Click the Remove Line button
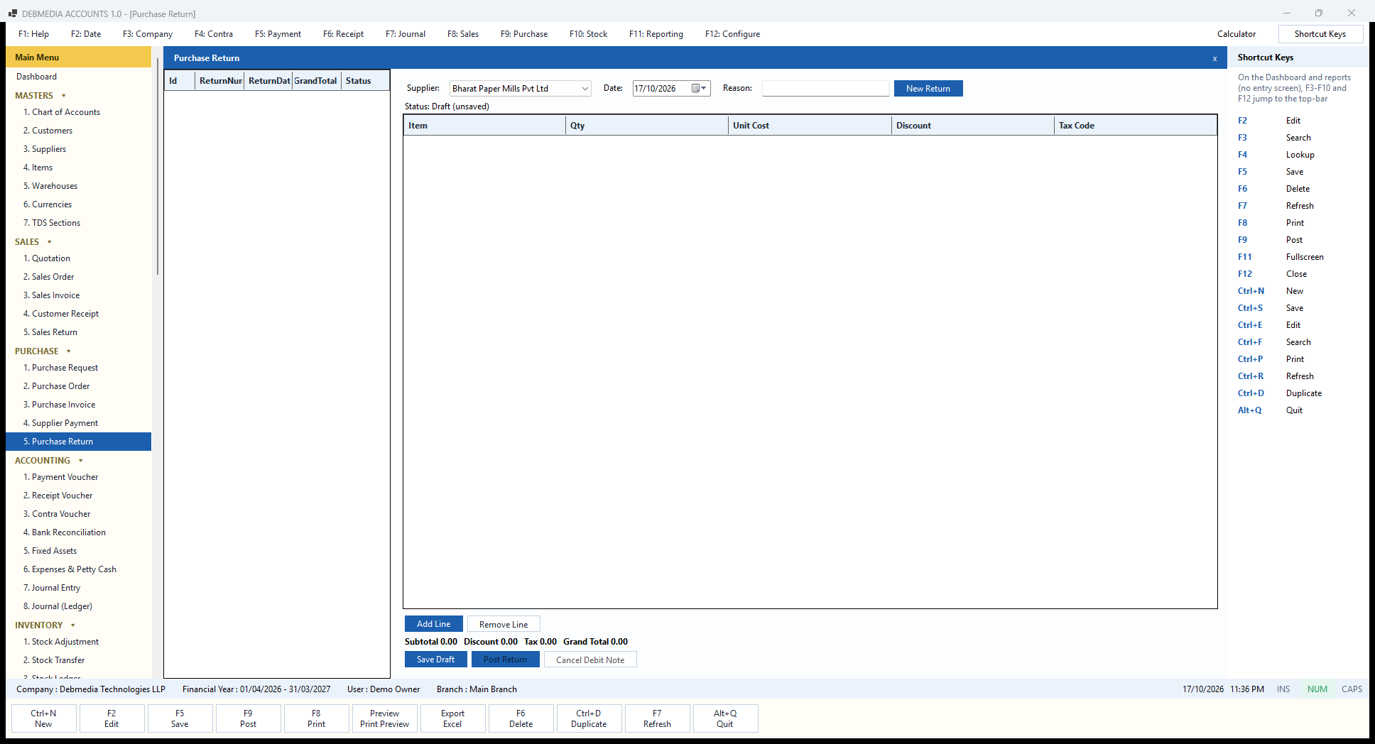1375x744 pixels. pos(504,624)
